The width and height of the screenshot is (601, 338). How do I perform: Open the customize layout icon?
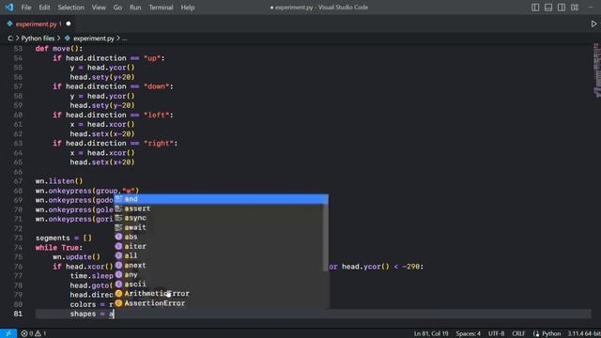pyautogui.click(x=575, y=8)
